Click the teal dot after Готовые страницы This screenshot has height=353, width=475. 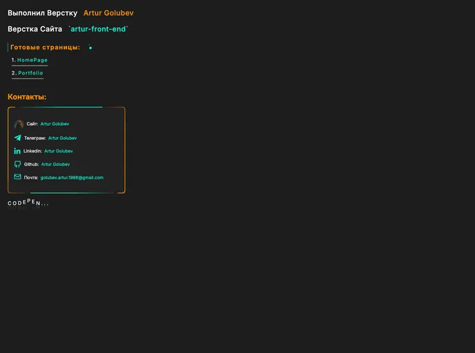coord(90,48)
